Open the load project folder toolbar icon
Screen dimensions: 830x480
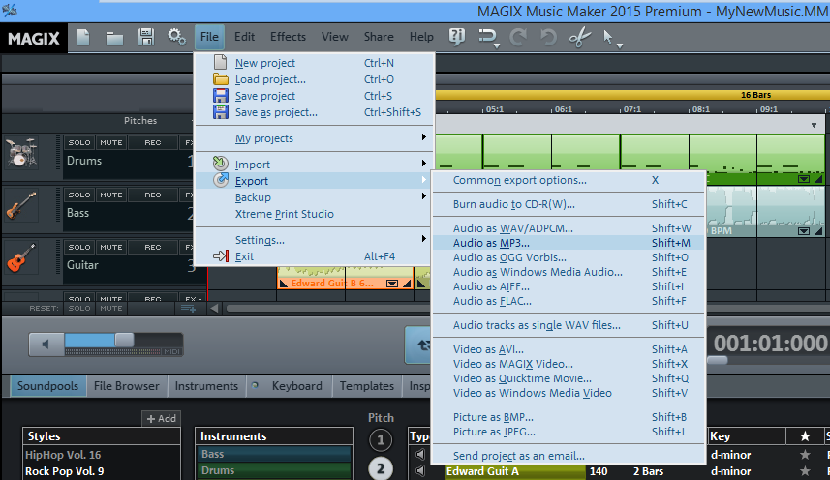[x=114, y=38]
